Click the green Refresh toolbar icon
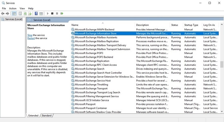224x122 pixels. coord(25,14)
